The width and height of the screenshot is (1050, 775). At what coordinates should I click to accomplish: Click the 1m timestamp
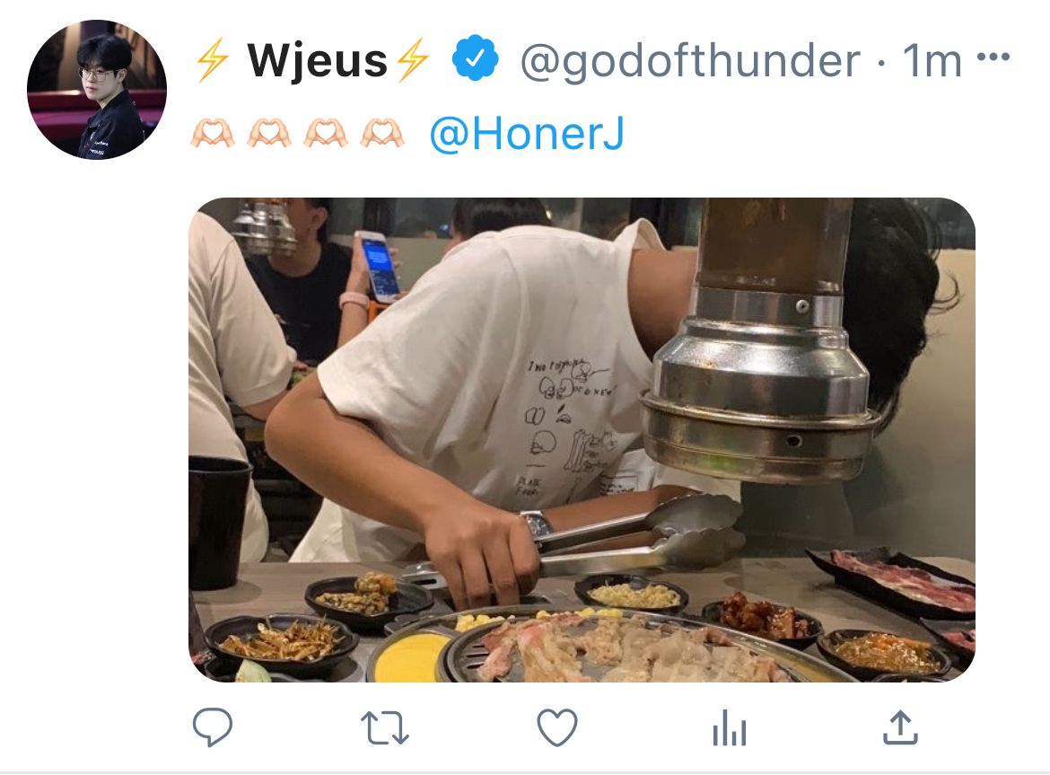(x=932, y=60)
